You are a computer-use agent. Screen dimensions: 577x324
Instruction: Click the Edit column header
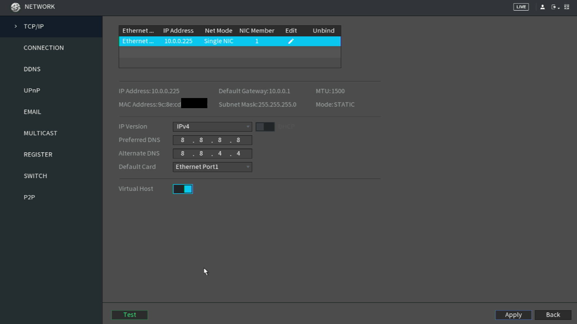[291, 31]
